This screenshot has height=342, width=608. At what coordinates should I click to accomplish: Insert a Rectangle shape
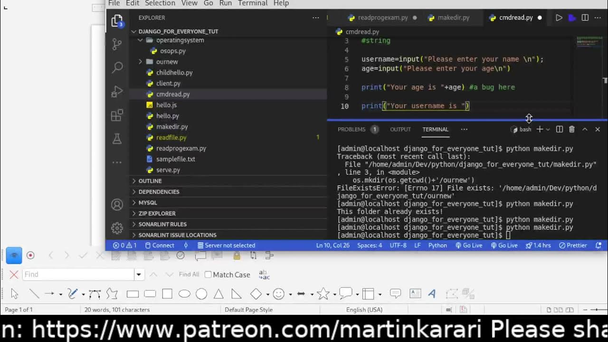[x=133, y=294]
